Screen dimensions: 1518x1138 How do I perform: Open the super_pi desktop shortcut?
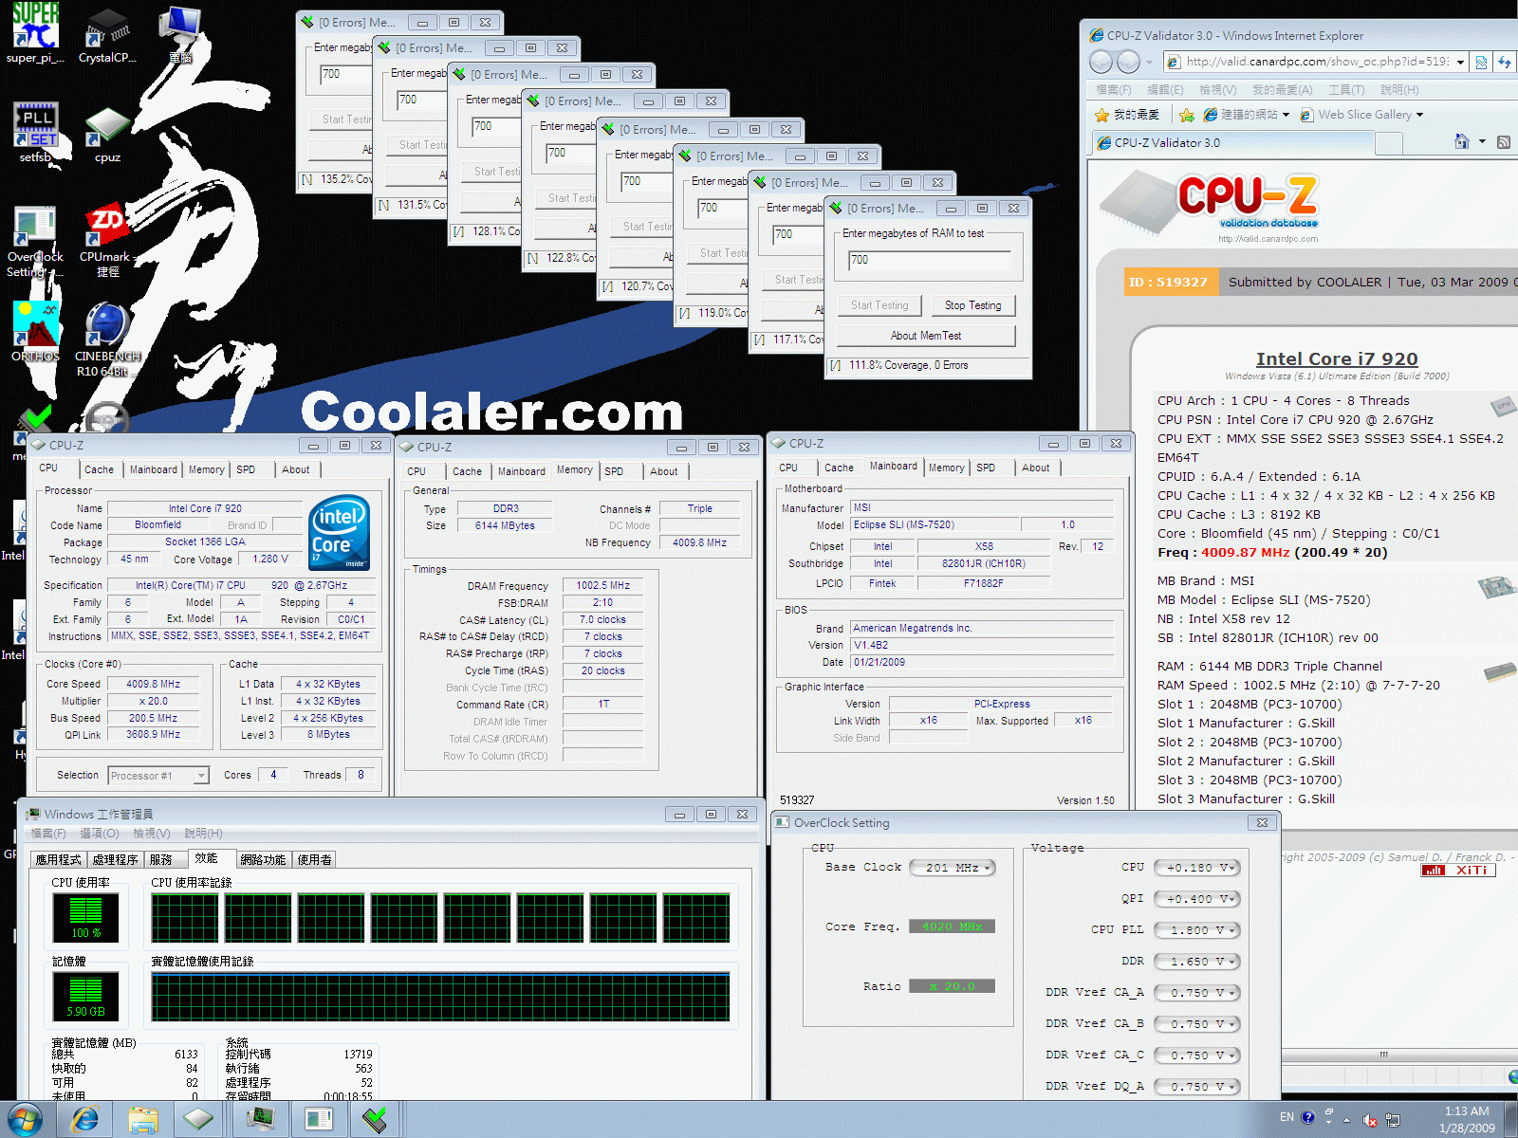coord(35,33)
